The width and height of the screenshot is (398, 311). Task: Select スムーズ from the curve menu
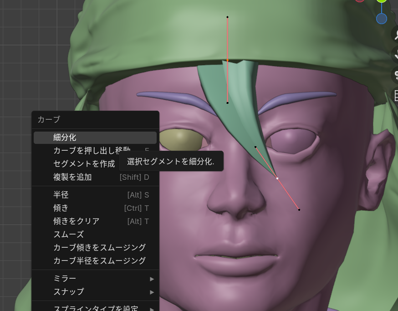pos(95,235)
